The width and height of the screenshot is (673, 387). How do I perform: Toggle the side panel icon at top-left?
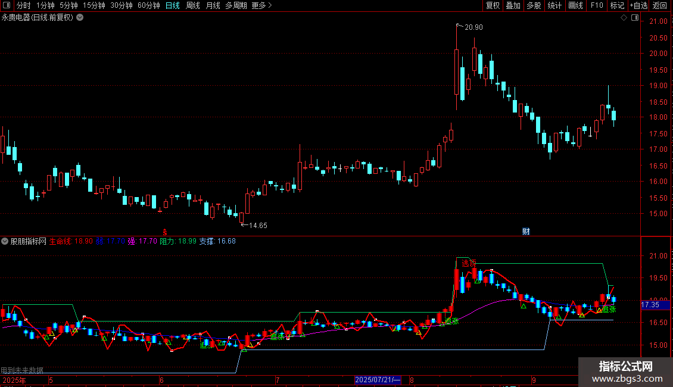(x=7, y=5)
